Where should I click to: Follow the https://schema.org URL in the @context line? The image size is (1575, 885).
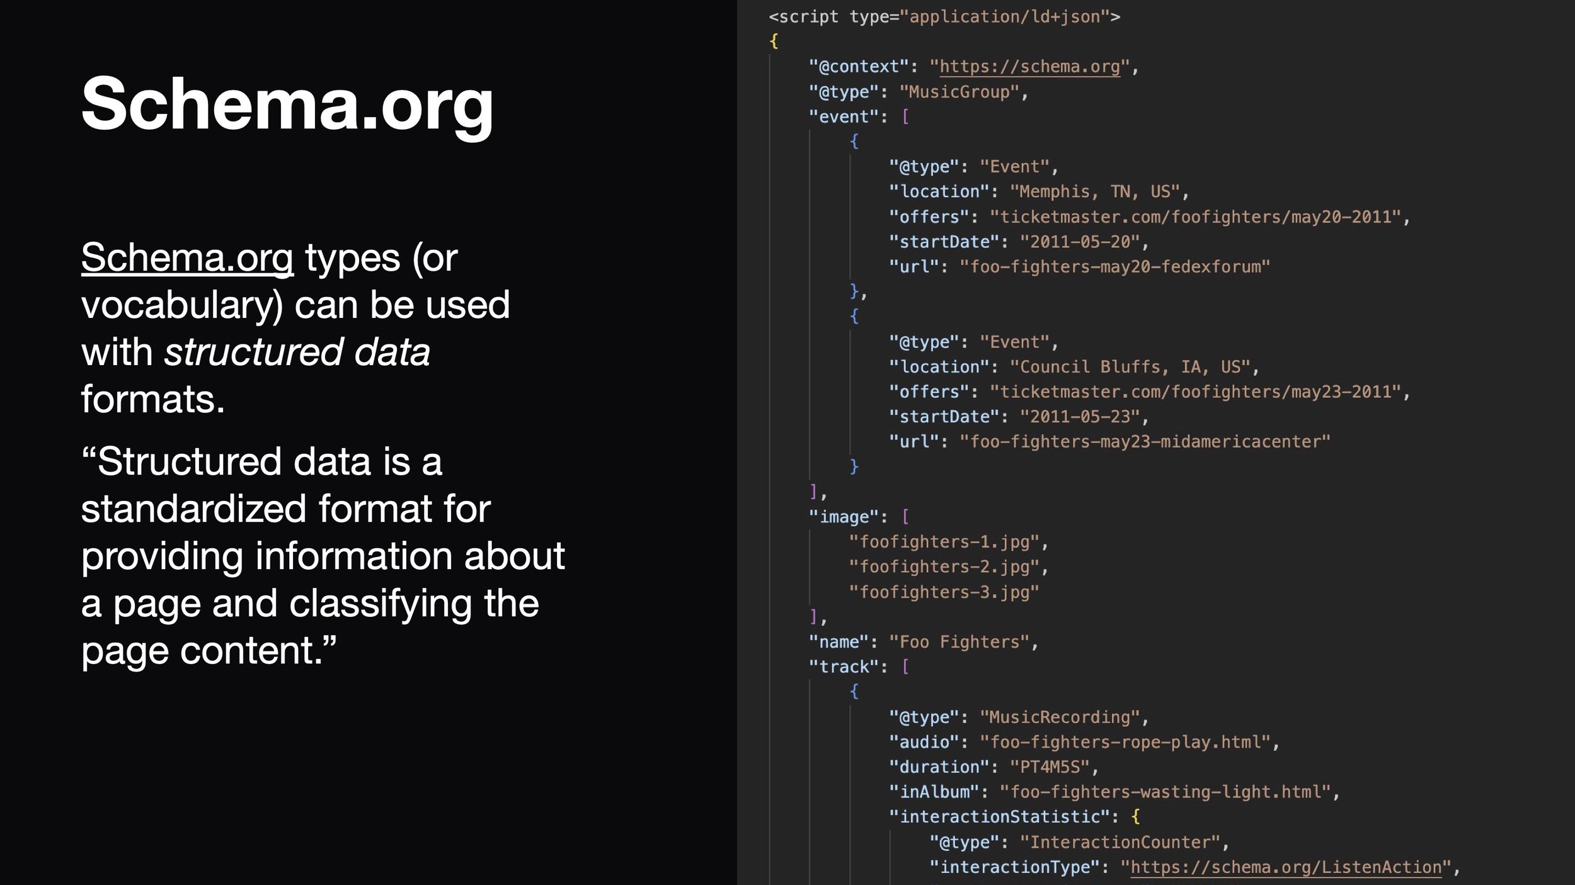1029,67
